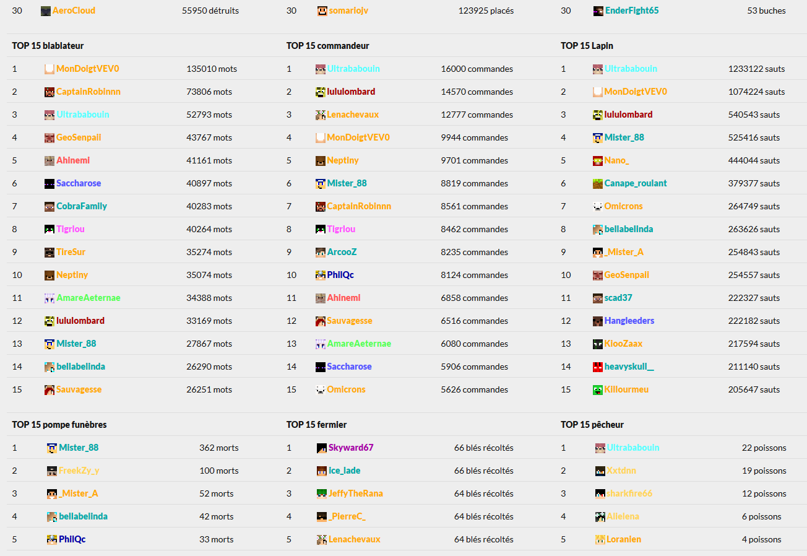Viewport: 807px width, 556px height.
Task: Click the TOP 15 blablateur heading
Action: [x=48, y=46]
